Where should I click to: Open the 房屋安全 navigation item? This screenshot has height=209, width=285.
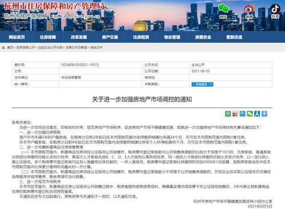coord(203,37)
